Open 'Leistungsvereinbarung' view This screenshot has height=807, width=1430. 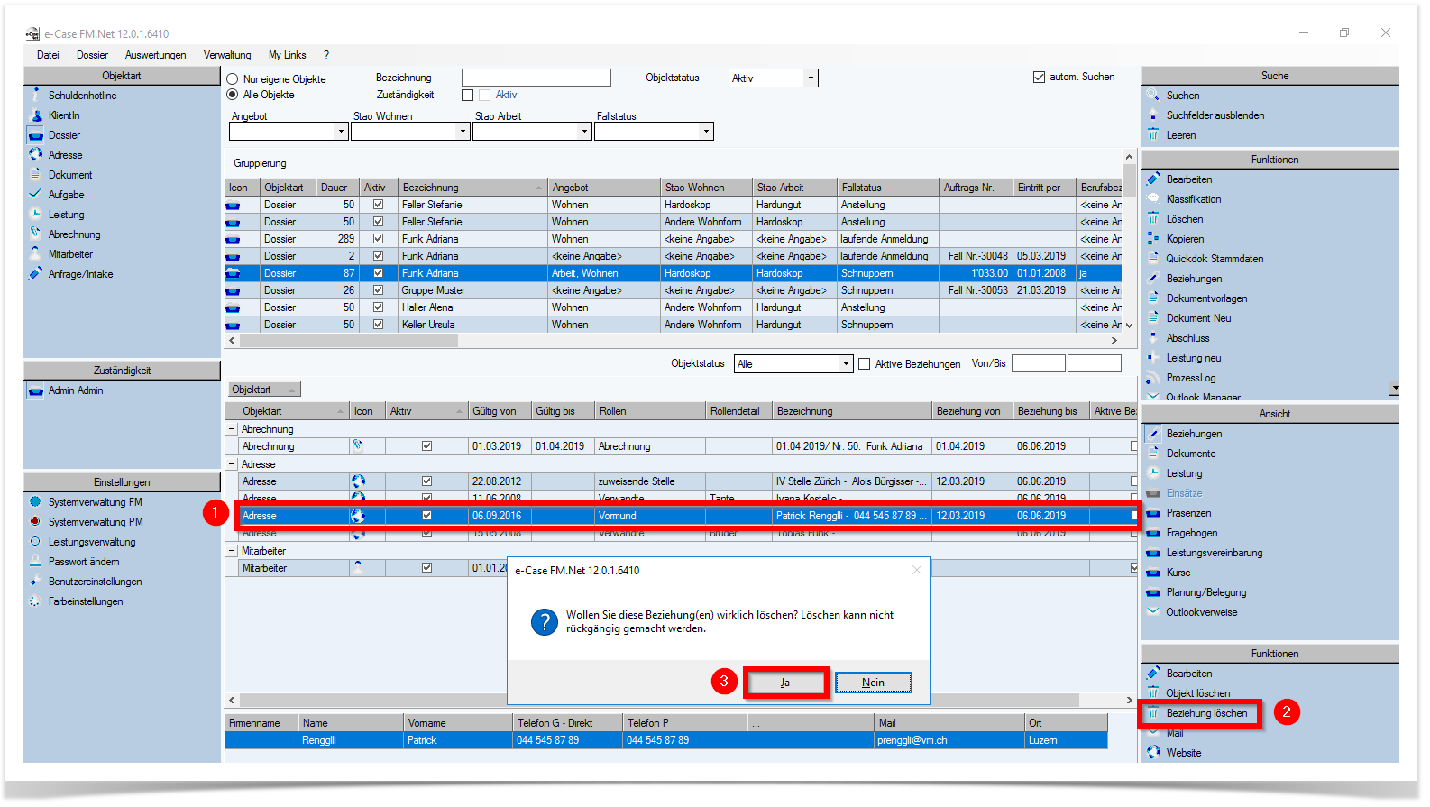1214,553
